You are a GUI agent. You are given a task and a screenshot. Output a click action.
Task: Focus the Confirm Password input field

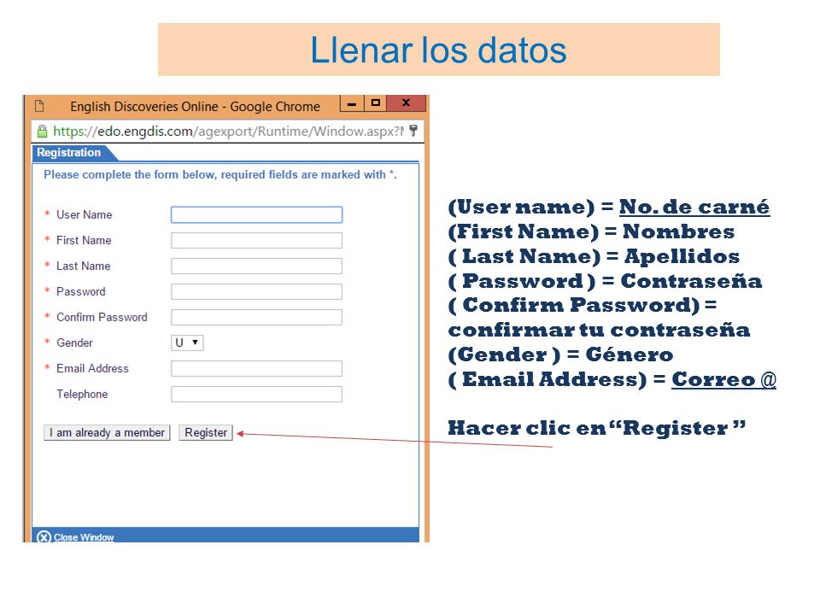(256, 318)
